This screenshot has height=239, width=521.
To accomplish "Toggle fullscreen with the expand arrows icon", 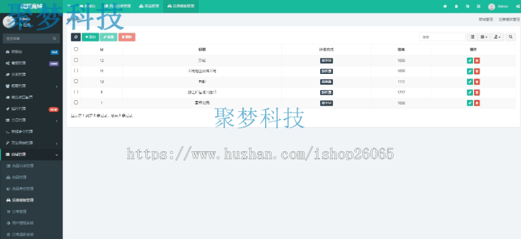I will pos(479,6).
